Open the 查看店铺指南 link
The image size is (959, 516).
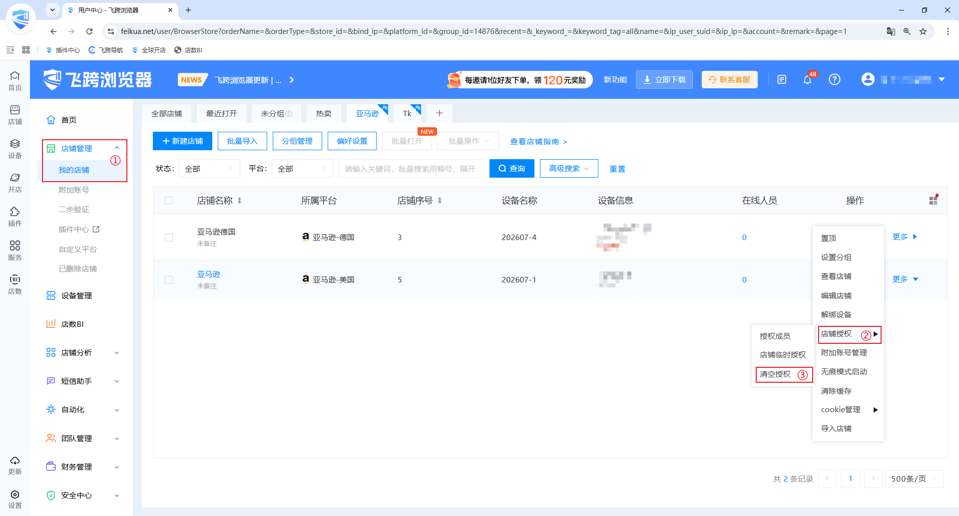(538, 142)
